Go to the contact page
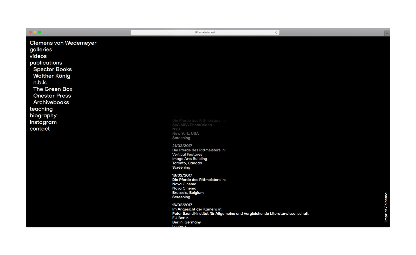The image size is (416, 255). click(40, 129)
